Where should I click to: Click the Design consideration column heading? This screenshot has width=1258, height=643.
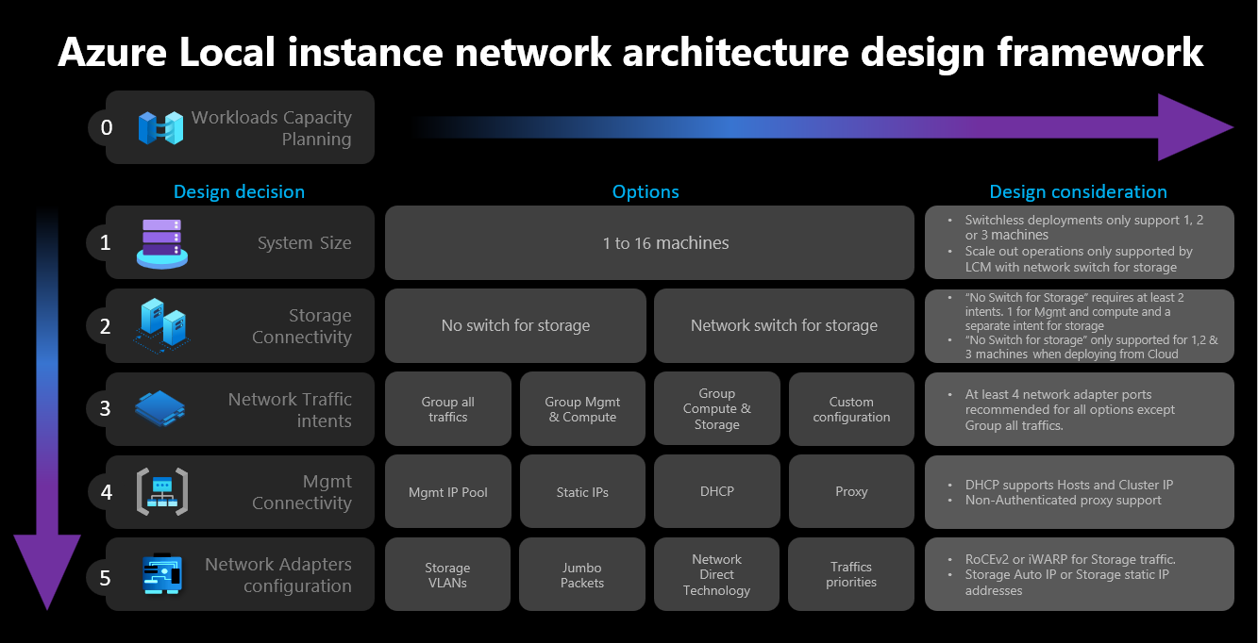(1078, 191)
